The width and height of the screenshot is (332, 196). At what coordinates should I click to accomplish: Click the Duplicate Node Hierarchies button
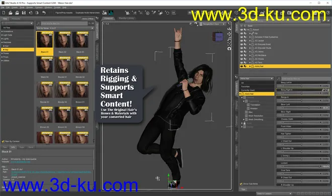88,13
